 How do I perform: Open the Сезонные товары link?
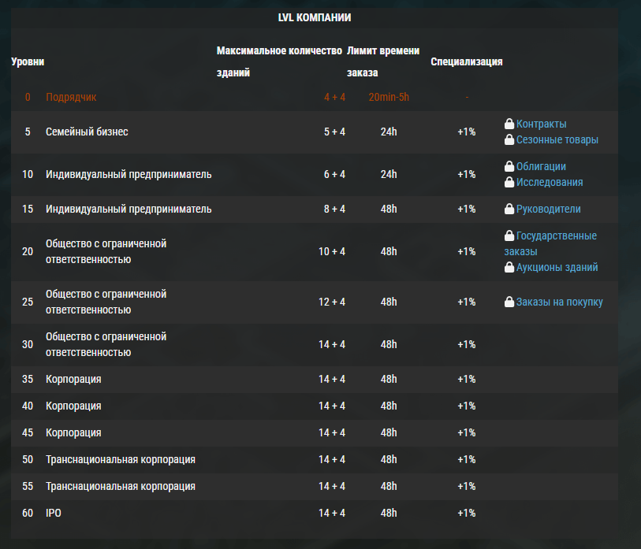pos(557,139)
